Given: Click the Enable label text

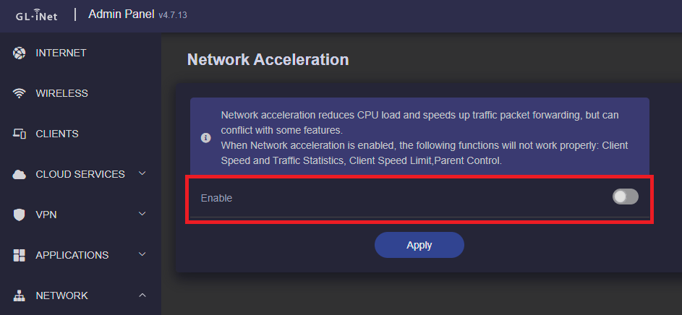Looking at the screenshot, I should pos(216,198).
